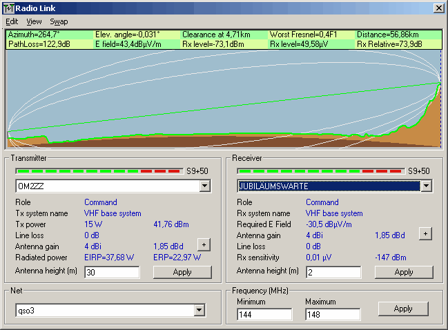This screenshot has width=448, height=330.
Task: Click the transmitter Role Command value
Action: pyautogui.click(x=101, y=202)
